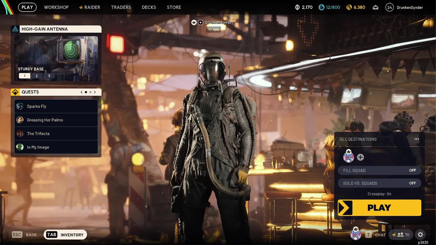The width and height of the screenshot is (436, 245).
Task: Open the DECKS tab
Action: click(x=149, y=7)
